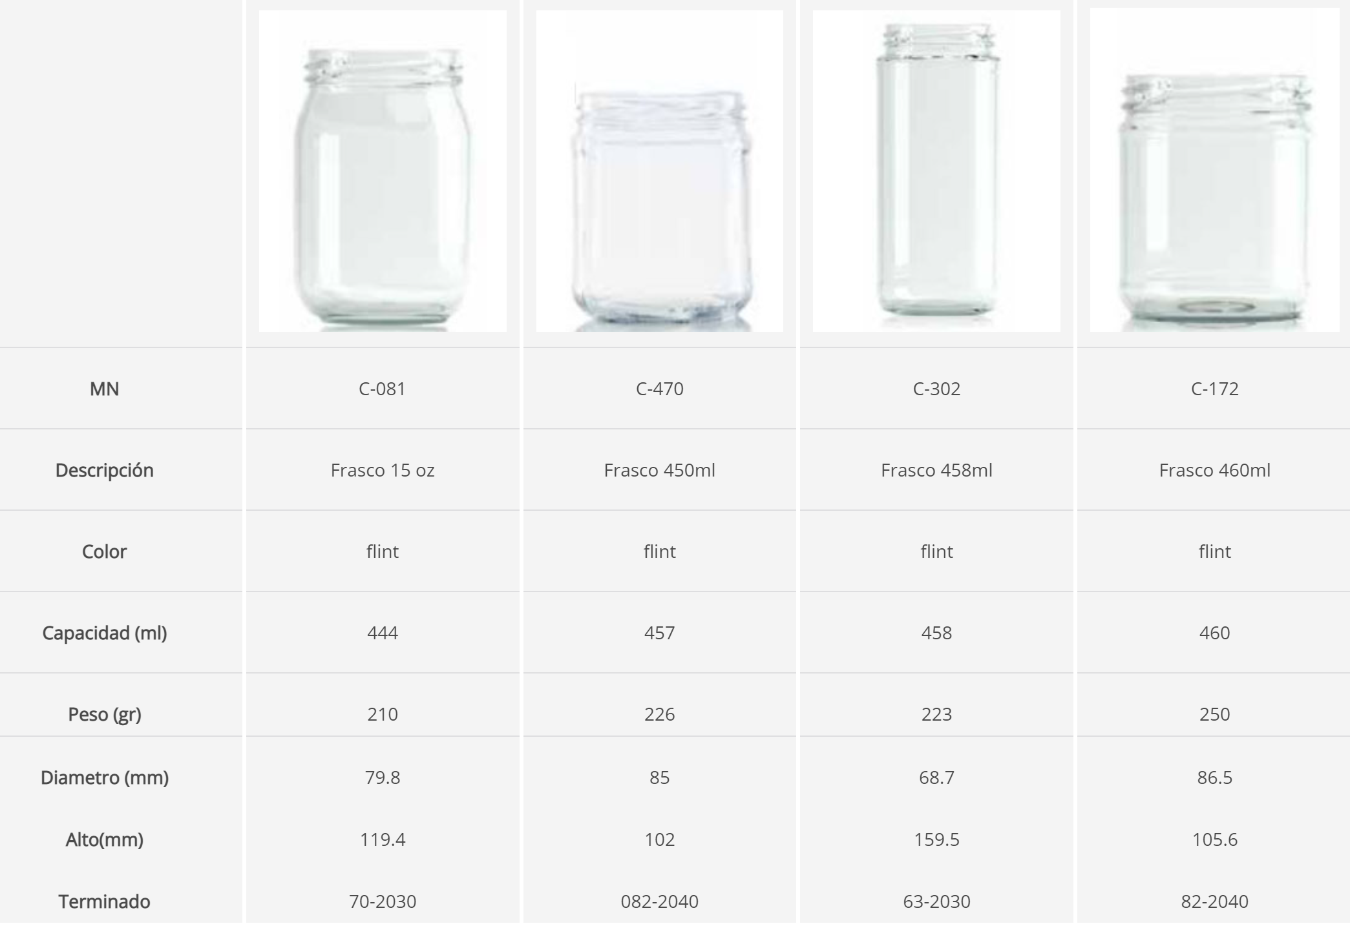Select the "Terminado" row header
Viewport: 1350px width, 926px height.
point(105,901)
